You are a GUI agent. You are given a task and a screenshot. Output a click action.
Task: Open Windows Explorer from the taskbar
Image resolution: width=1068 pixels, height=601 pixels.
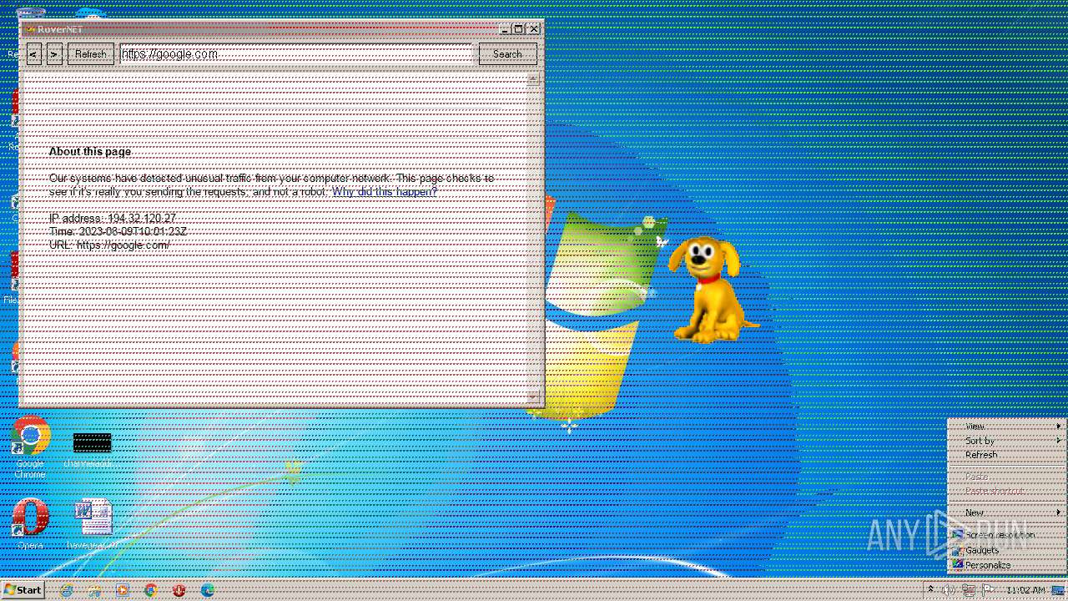pyautogui.click(x=94, y=590)
